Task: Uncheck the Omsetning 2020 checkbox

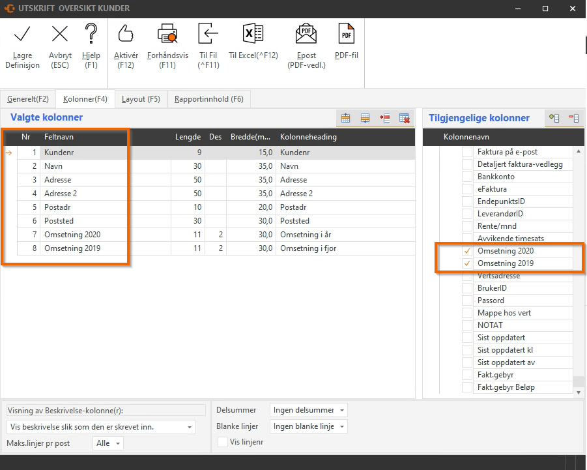Action: [x=467, y=251]
